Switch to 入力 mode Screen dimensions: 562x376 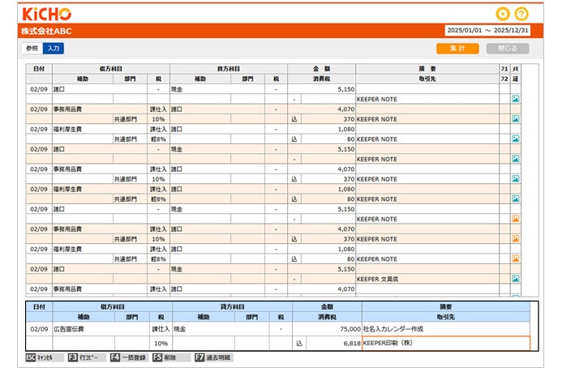[54, 49]
